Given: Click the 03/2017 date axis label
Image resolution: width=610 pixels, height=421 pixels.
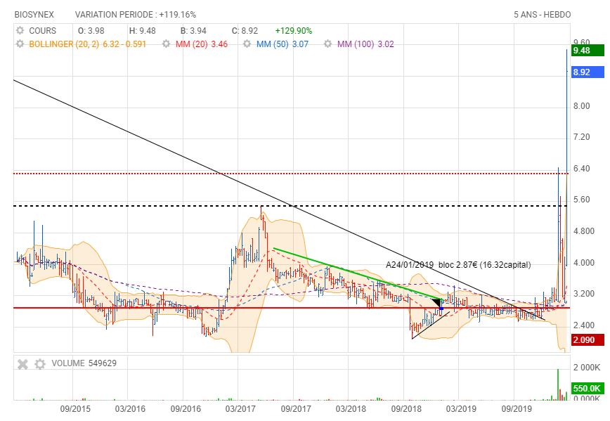Looking at the screenshot, I should point(240,409).
